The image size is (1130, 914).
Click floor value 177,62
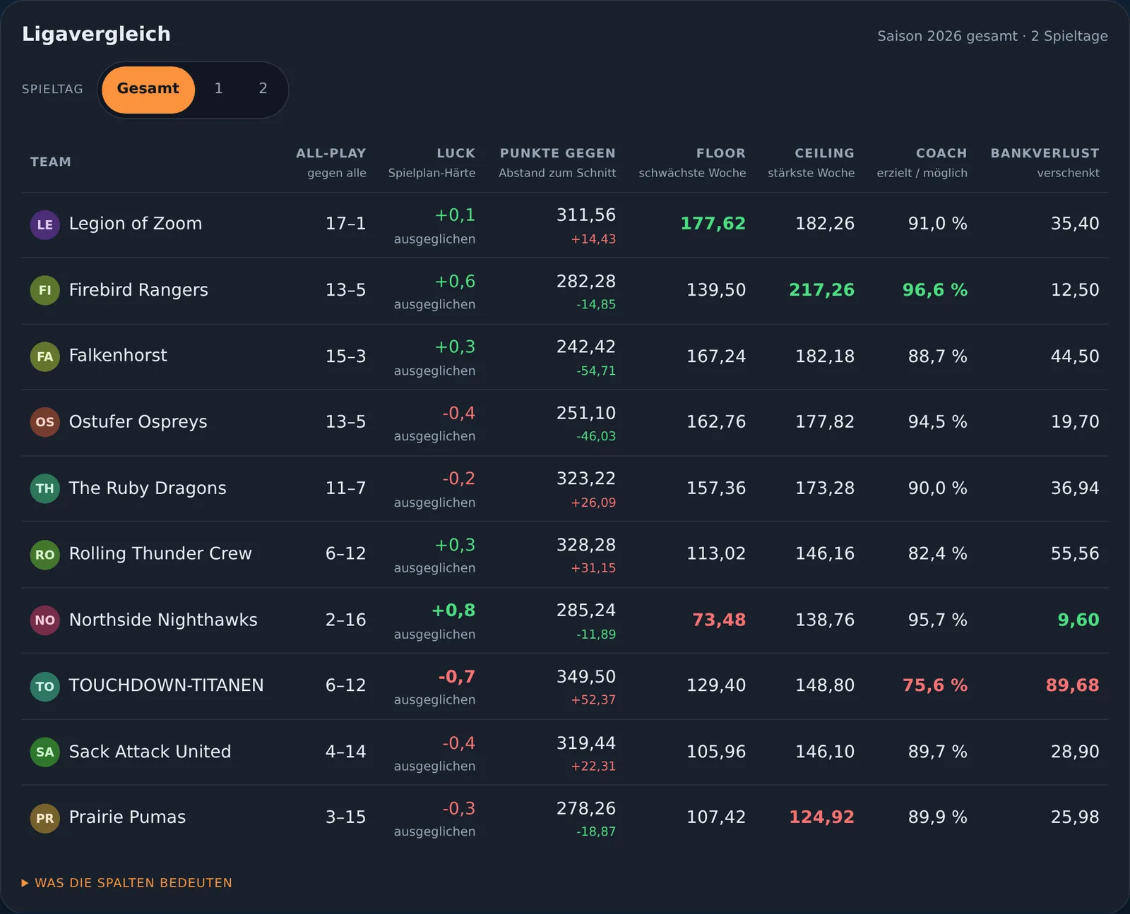pyautogui.click(x=713, y=224)
